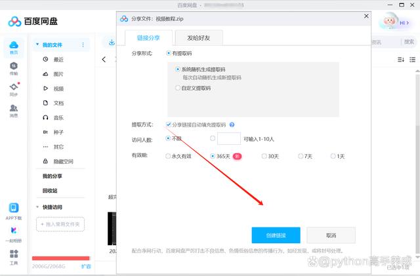Click the APP下载 phone icon
The height and width of the screenshot is (276, 420).
click(14, 208)
